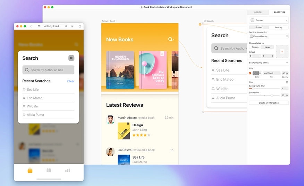Click the hex field showing 000000

point(272,73)
